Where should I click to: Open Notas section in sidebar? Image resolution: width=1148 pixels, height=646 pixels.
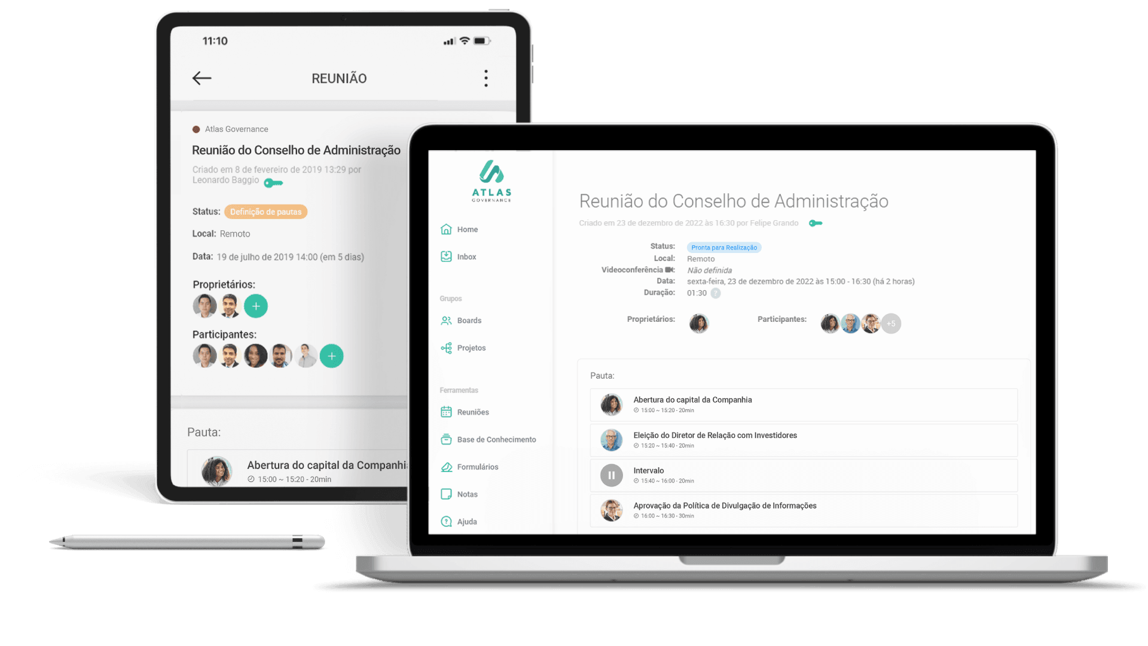pyautogui.click(x=466, y=493)
